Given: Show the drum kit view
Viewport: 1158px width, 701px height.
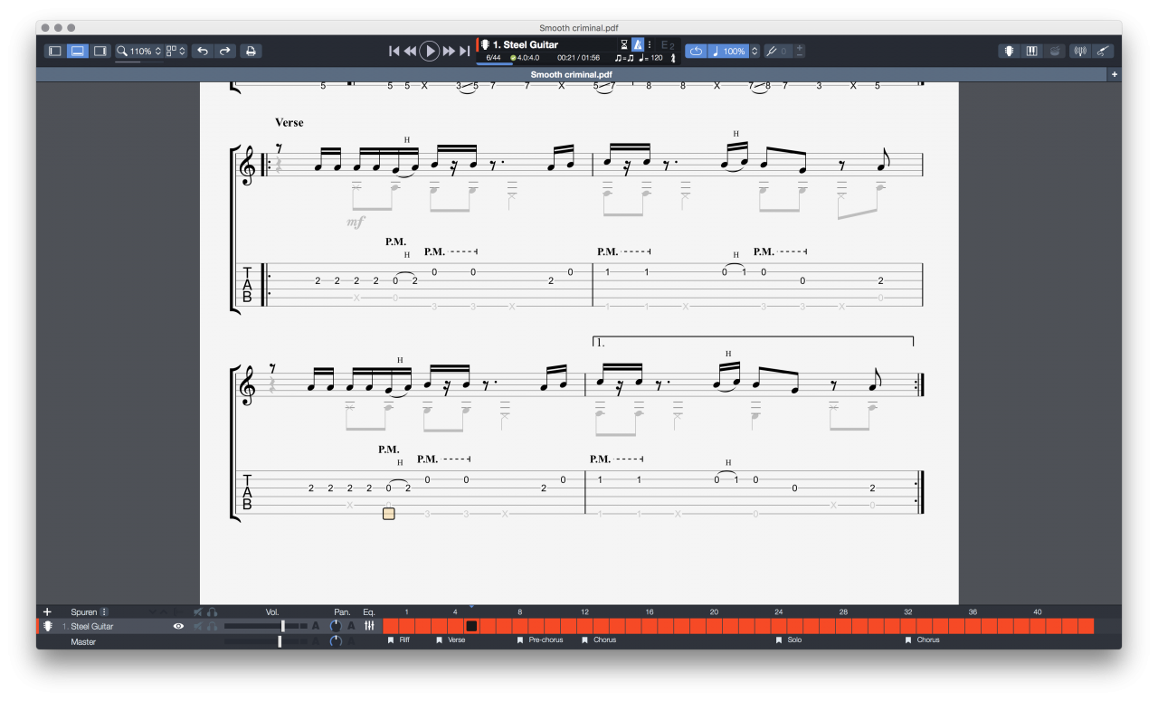Looking at the screenshot, I should [x=1055, y=52].
